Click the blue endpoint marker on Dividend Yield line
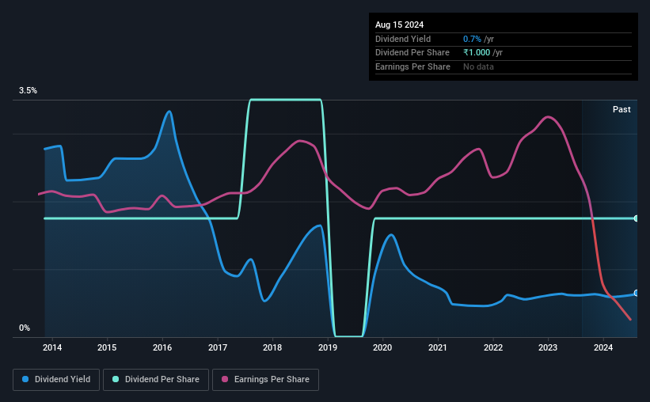This screenshot has height=402, width=650. tap(636, 293)
